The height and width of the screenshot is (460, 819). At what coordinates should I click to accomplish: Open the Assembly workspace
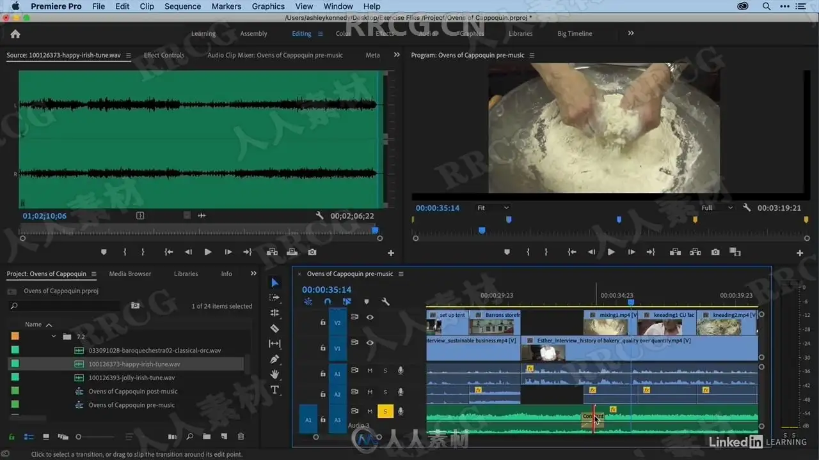253,34
